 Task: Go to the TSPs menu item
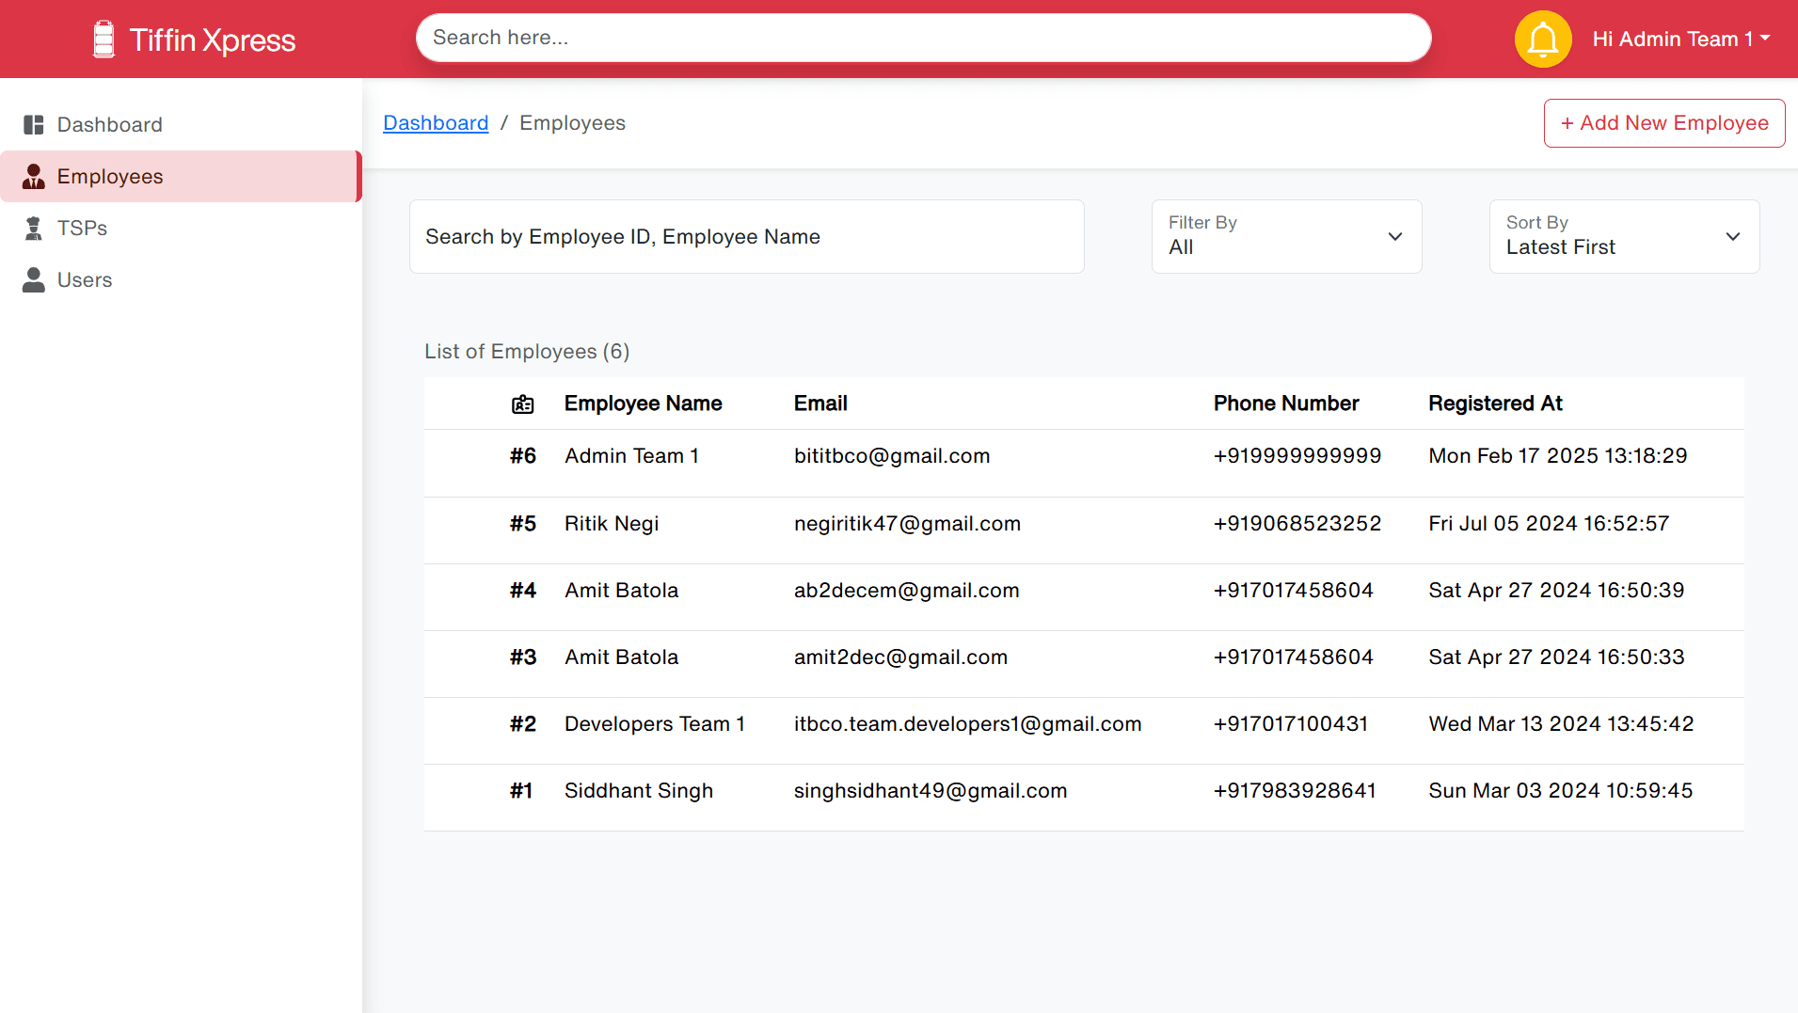coord(82,229)
